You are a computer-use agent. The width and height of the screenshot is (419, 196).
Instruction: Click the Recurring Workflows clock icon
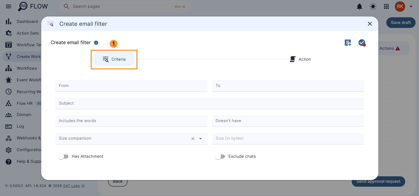pos(9,92)
